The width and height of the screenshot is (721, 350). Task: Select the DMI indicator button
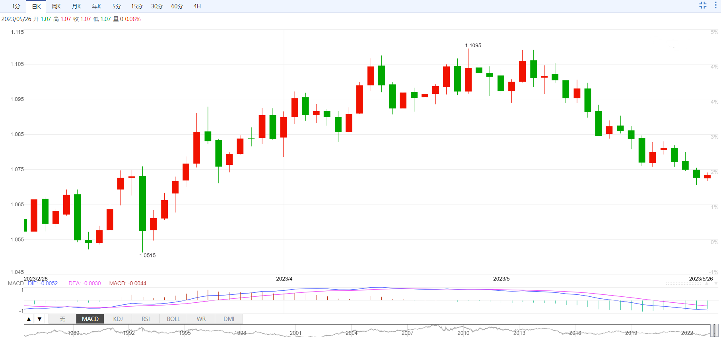pyautogui.click(x=229, y=319)
